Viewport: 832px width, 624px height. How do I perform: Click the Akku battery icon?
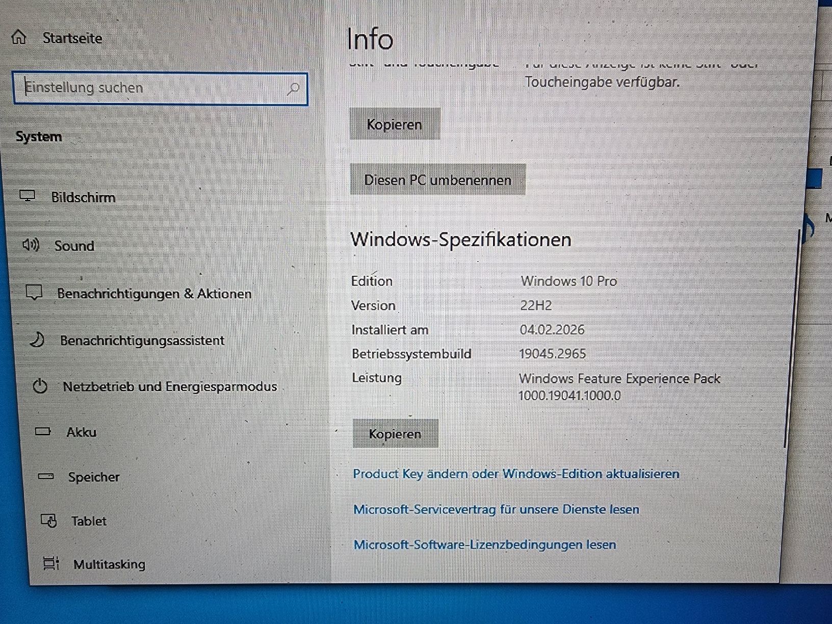click(43, 432)
